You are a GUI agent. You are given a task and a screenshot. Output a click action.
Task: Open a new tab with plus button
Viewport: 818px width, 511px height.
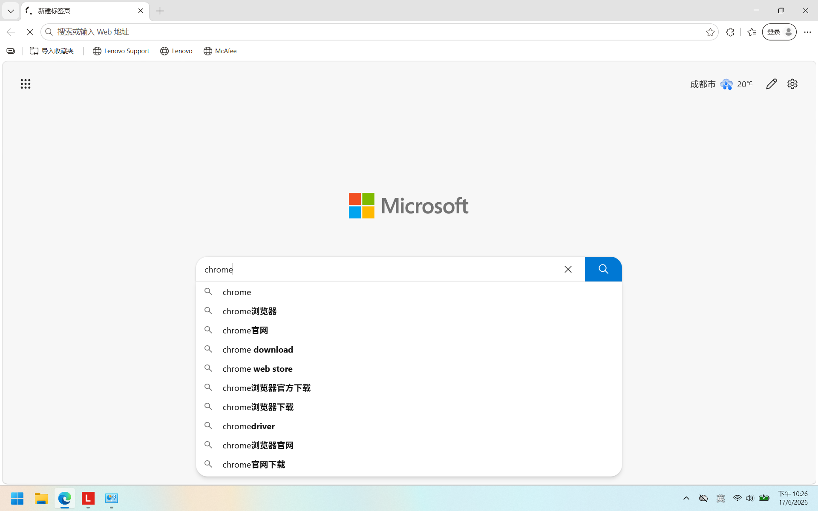click(x=160, y=11)
